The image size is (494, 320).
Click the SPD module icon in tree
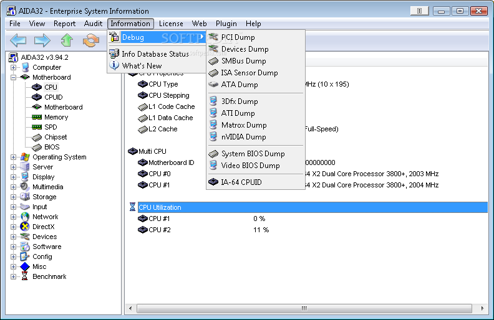point(37,127)
